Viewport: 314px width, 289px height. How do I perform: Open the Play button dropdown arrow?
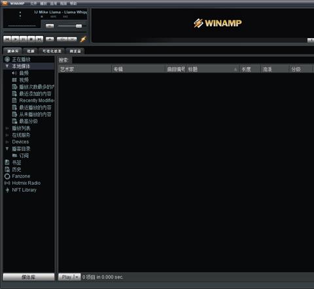point(77,277)
